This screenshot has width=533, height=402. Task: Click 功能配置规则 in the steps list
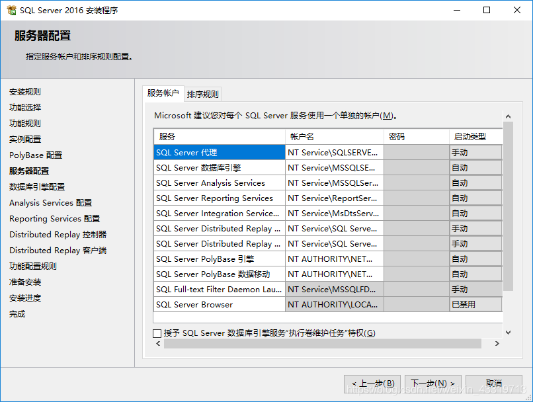pos(33,266)
